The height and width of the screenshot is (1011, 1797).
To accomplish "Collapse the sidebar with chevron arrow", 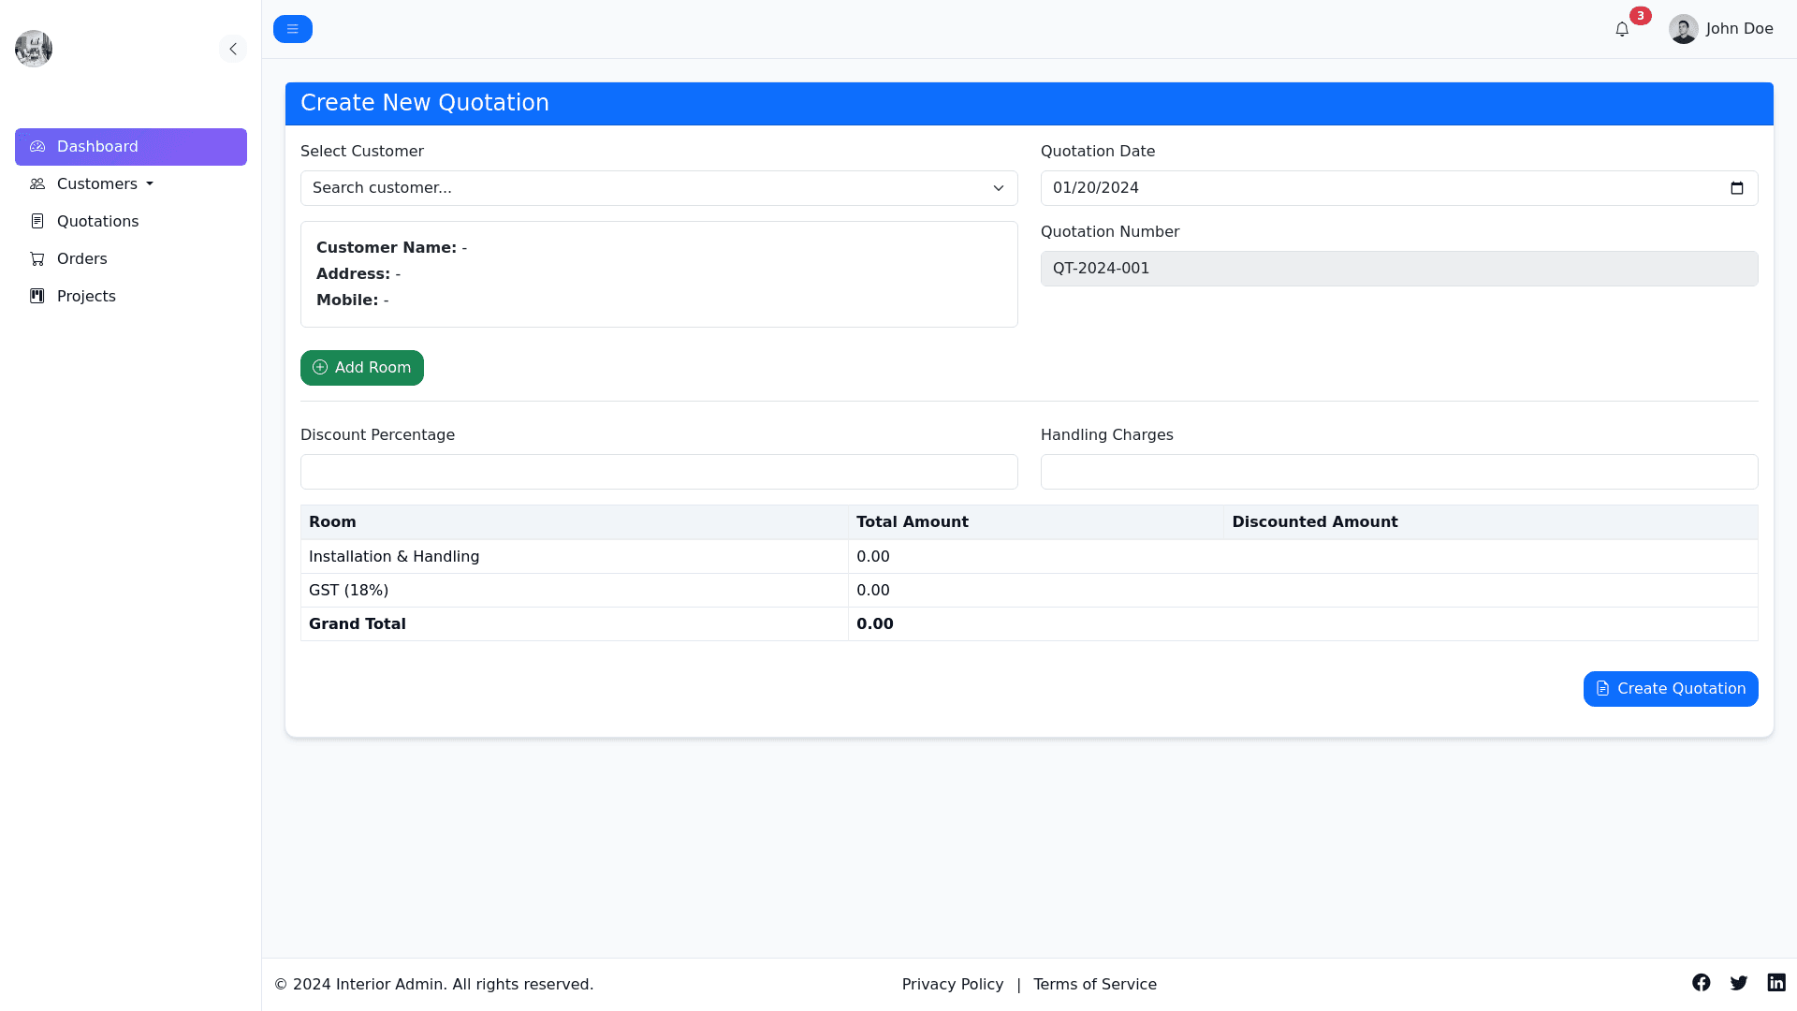I will (233, 49).
